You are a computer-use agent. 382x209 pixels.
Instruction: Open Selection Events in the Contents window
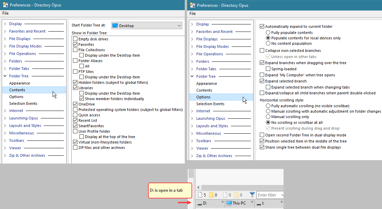23,103
